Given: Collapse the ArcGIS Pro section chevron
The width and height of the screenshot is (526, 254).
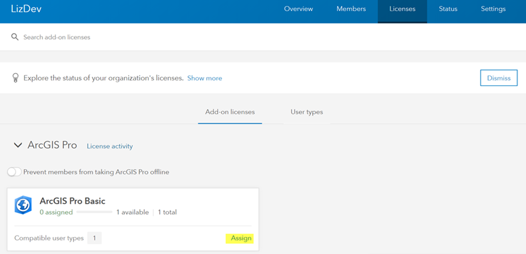Looking at the screenshot, I should 17,145.
